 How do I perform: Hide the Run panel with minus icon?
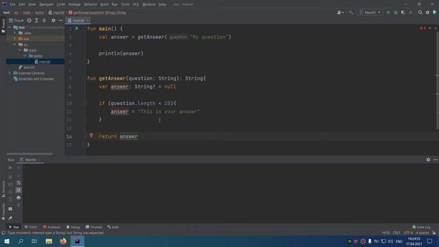(436, 160)
